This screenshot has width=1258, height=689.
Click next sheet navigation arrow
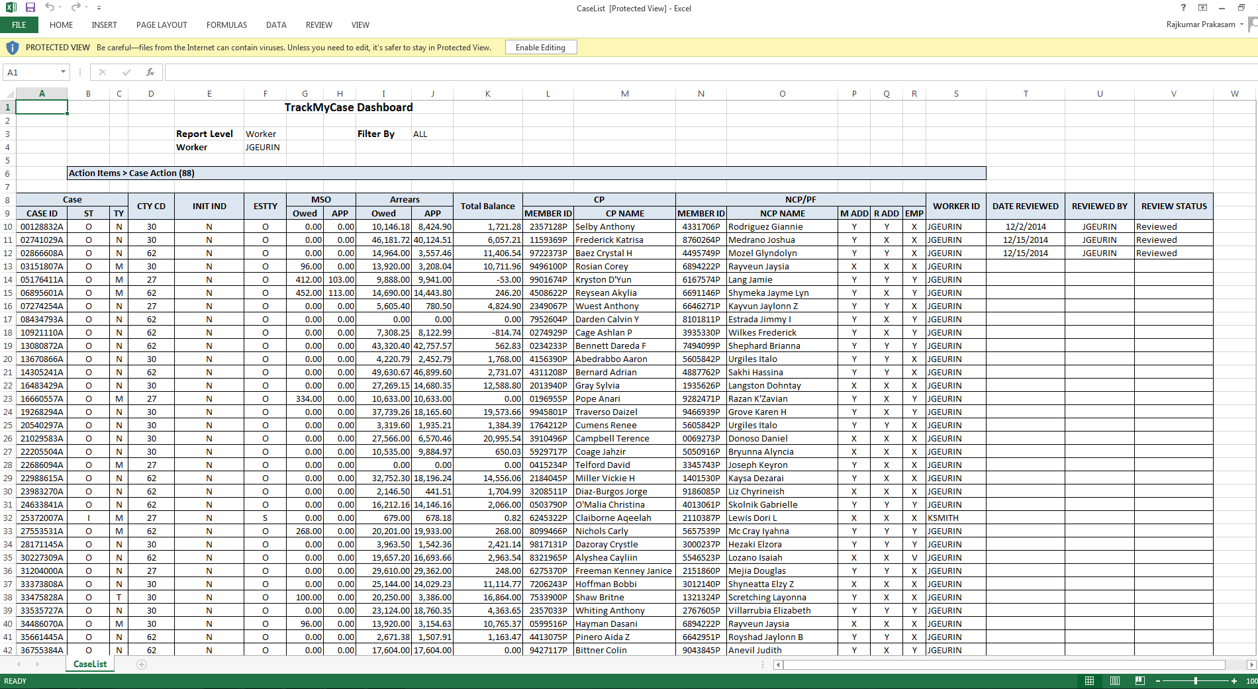[37, 664]
